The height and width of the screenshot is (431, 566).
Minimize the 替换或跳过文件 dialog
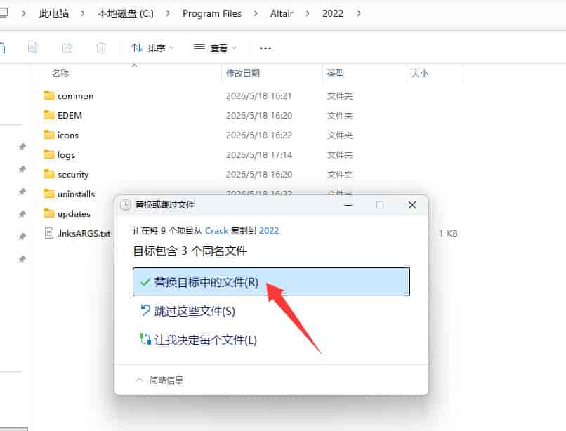click(x=348, y=205)
